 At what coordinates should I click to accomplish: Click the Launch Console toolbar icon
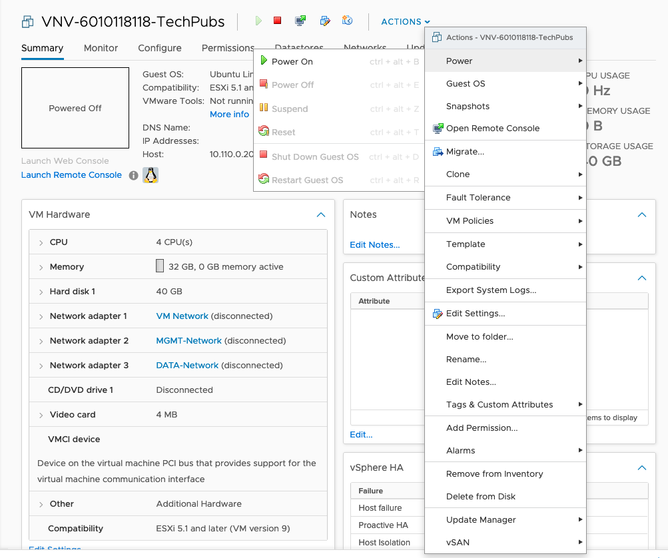(301, 21)
